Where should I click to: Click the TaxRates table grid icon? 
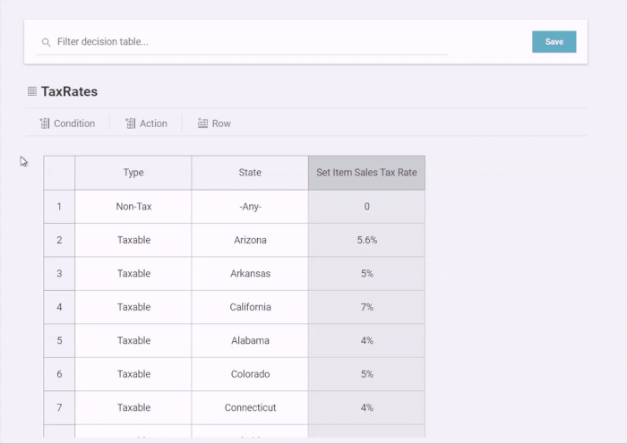pyautogui.click(x=32, y=91)
